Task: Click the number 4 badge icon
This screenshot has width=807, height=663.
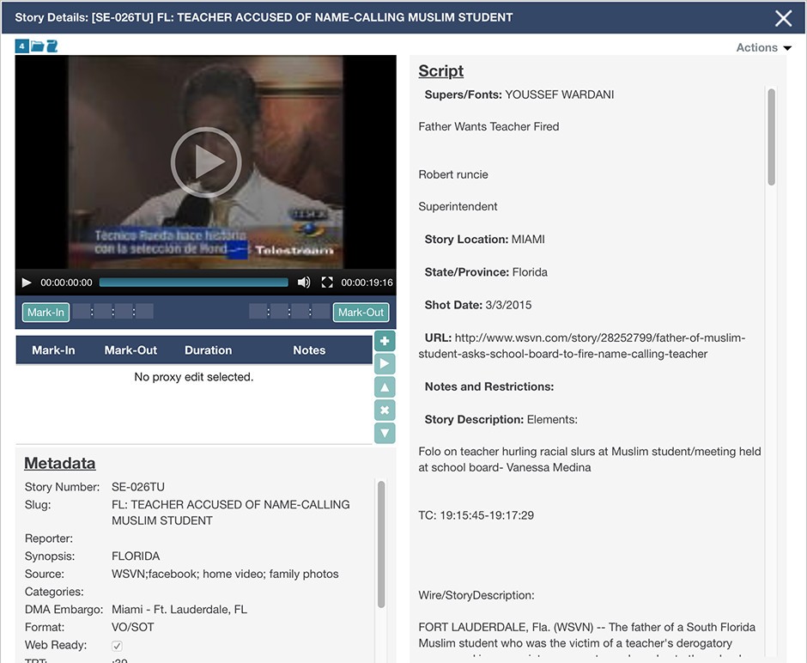Action: 22,46
